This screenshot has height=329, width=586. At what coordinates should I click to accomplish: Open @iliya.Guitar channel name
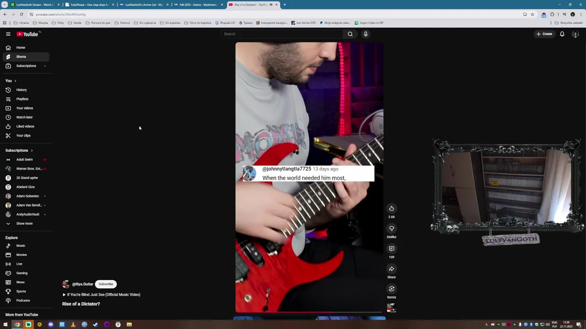[82, 284]
